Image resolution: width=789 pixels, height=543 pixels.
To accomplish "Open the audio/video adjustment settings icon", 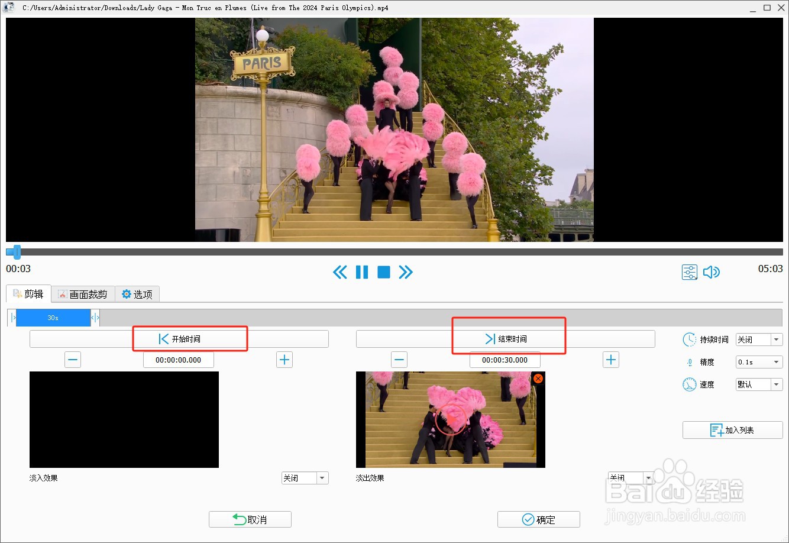I will [690, 272].
